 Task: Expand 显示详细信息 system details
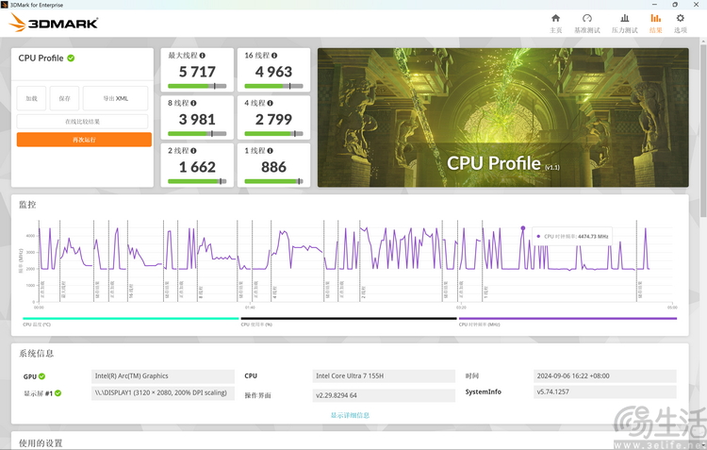point(350,415)
